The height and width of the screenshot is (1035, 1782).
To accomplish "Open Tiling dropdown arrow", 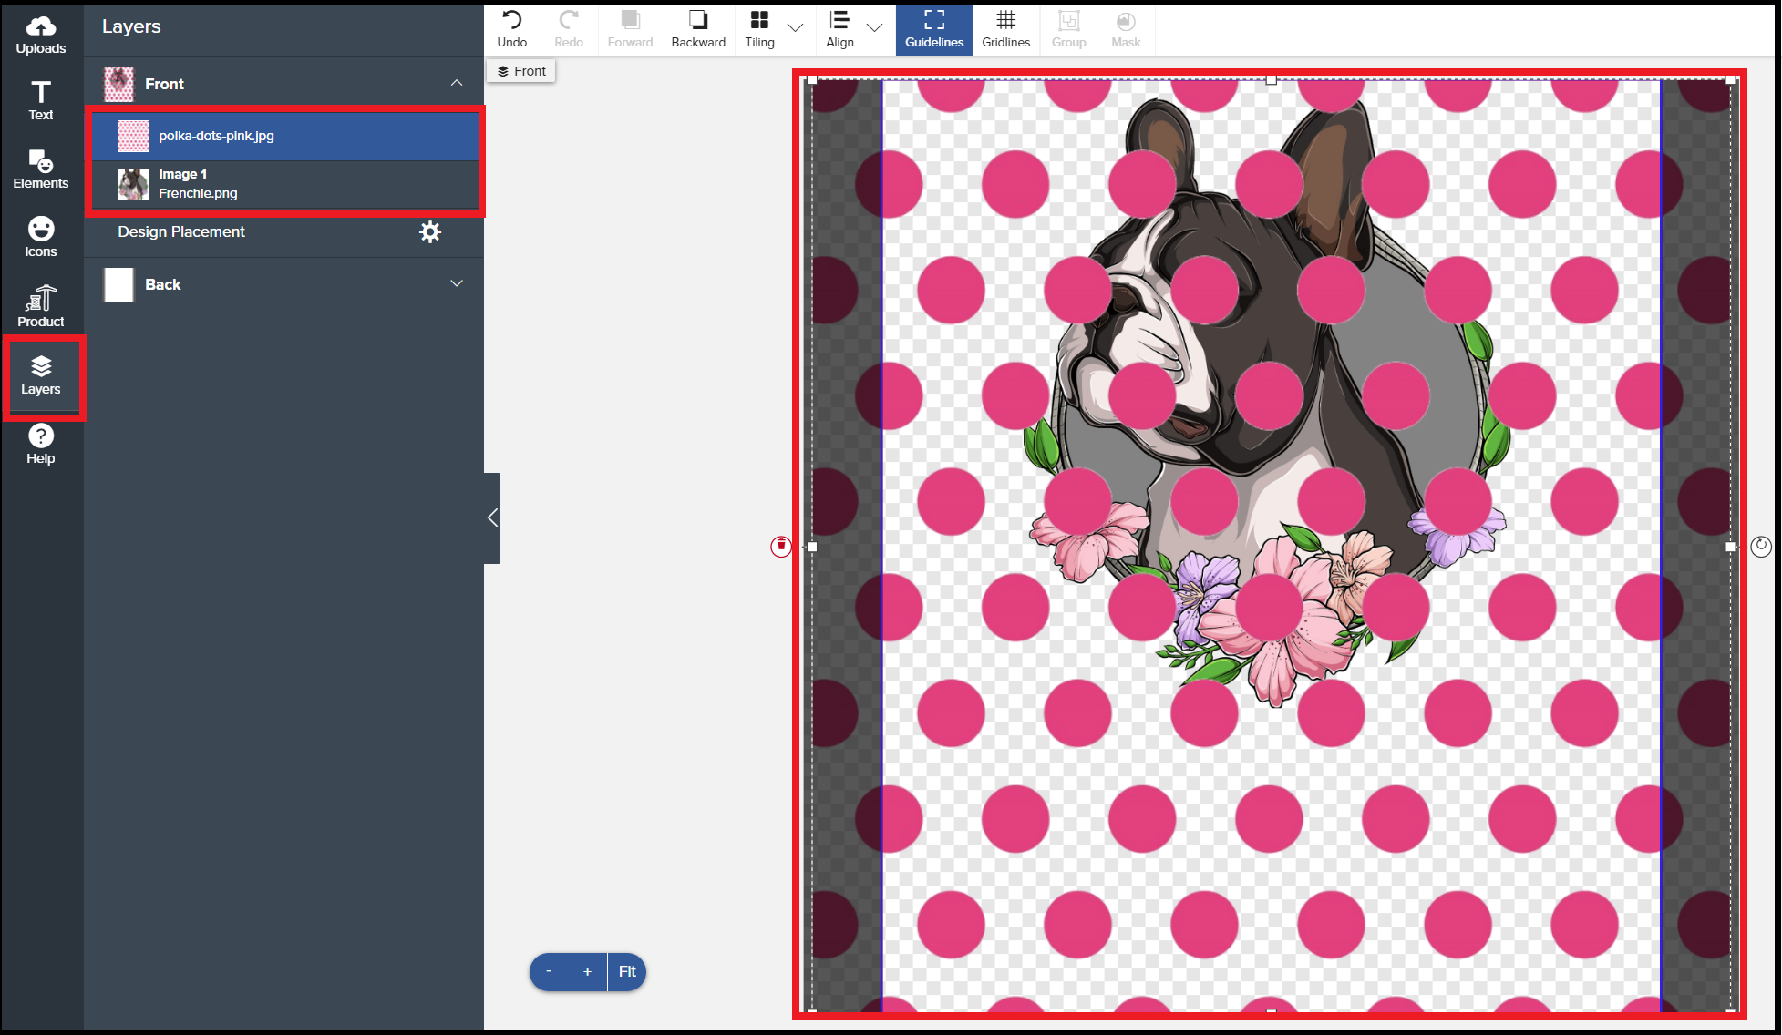I will click(796, 27).
